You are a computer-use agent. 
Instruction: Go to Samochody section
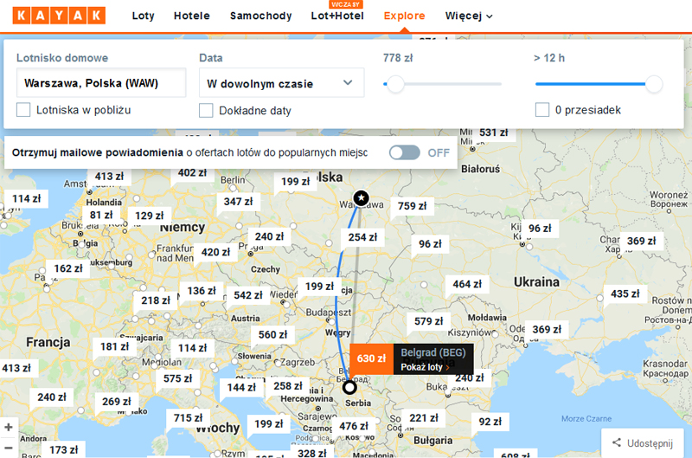click(x=261, y=16)
